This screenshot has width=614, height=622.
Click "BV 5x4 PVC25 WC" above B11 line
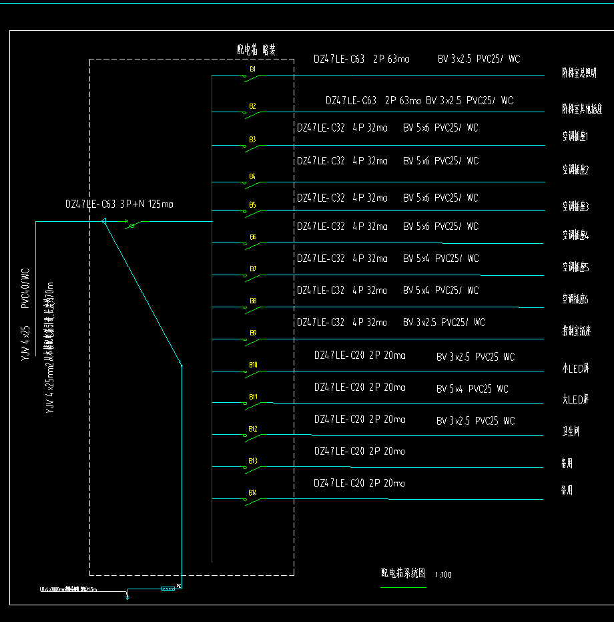pyautogui.click(x=472, y=389)
